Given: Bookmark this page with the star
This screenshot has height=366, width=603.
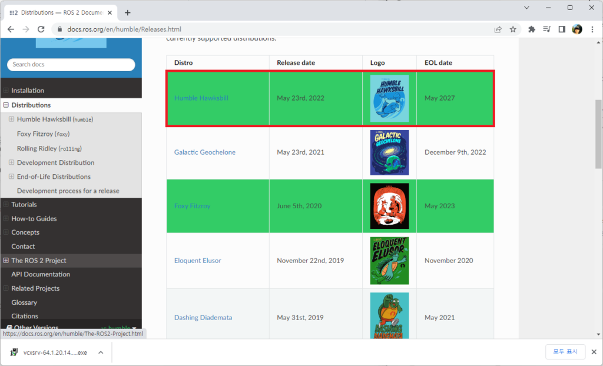Looking at the screenshot, I should [x=513, y=29].
